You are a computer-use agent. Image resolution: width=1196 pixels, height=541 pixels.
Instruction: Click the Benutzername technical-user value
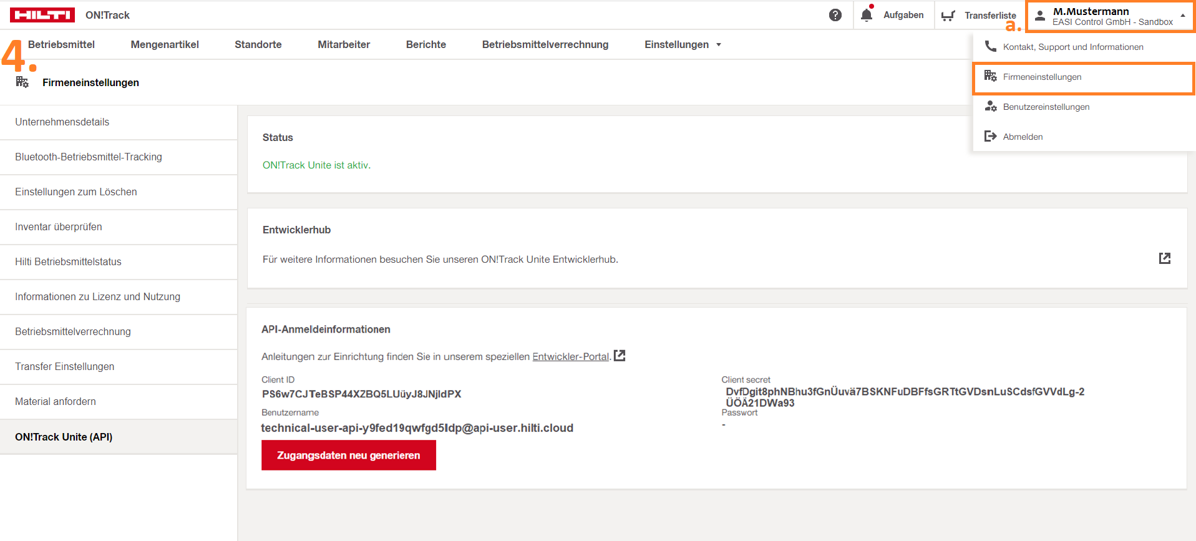coord(417,427)
